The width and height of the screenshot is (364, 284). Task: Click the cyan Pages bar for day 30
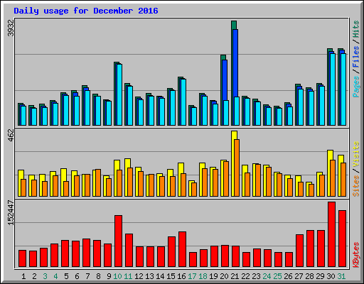pos(333,89)
